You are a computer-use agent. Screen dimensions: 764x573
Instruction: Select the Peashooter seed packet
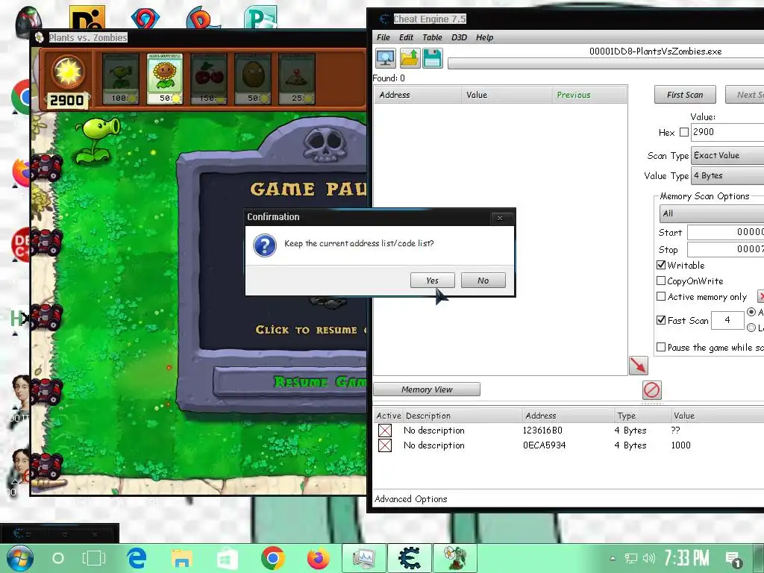120,79
